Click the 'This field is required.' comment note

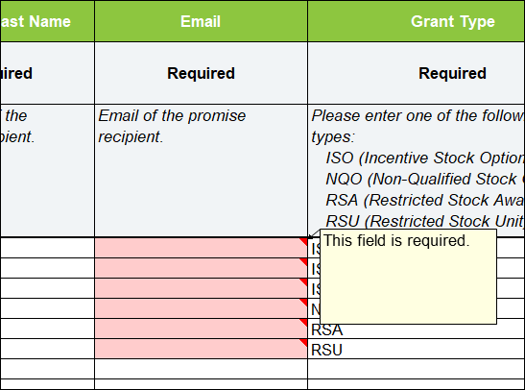point(409,277)
